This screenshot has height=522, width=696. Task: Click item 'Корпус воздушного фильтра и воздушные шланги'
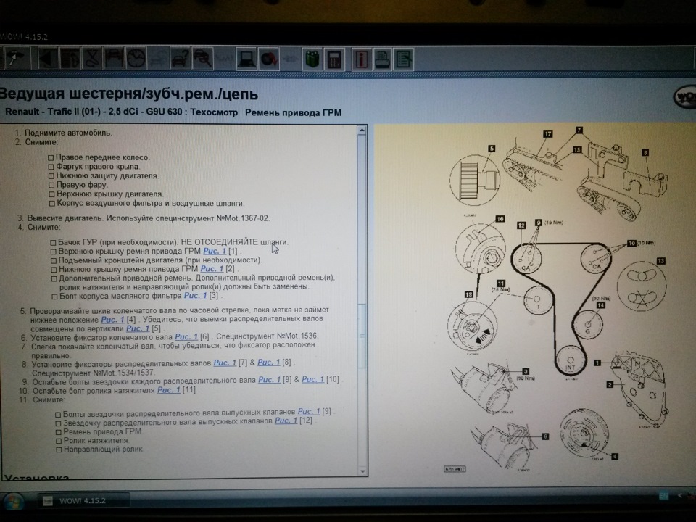point(151,203)
